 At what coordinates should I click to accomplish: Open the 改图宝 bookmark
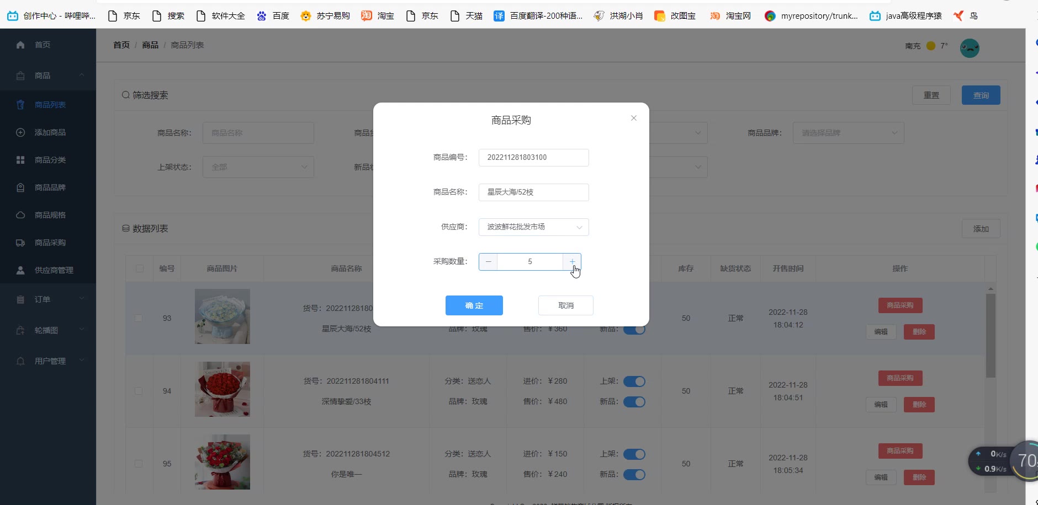(675, 16)
